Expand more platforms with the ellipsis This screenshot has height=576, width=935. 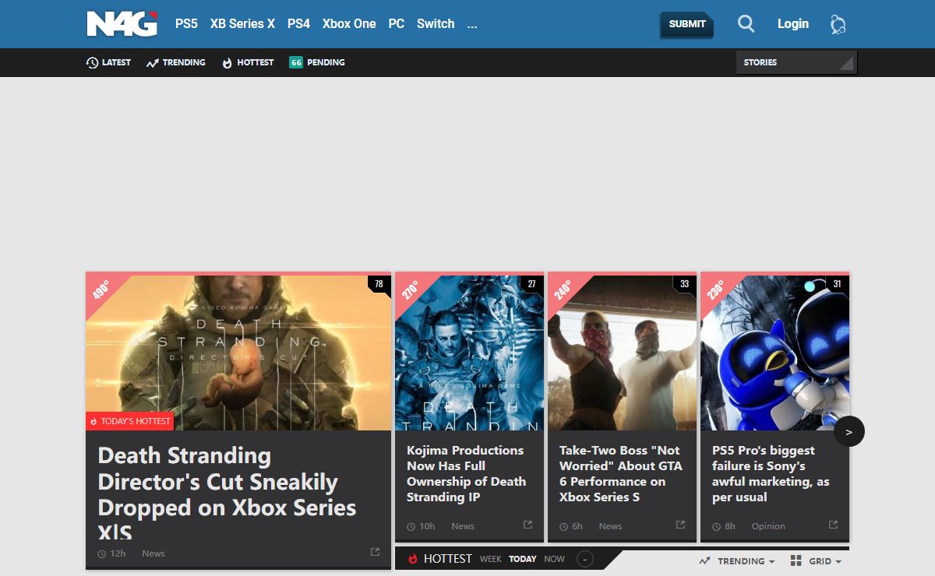(x=472, y=23)
